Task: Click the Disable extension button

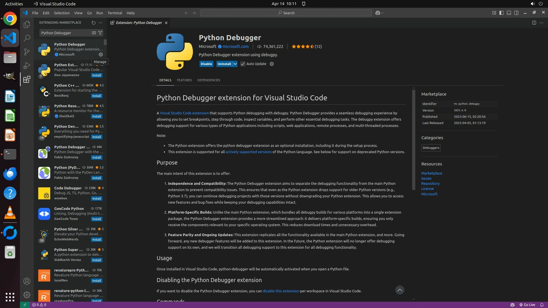Action: tap(206, 64)
